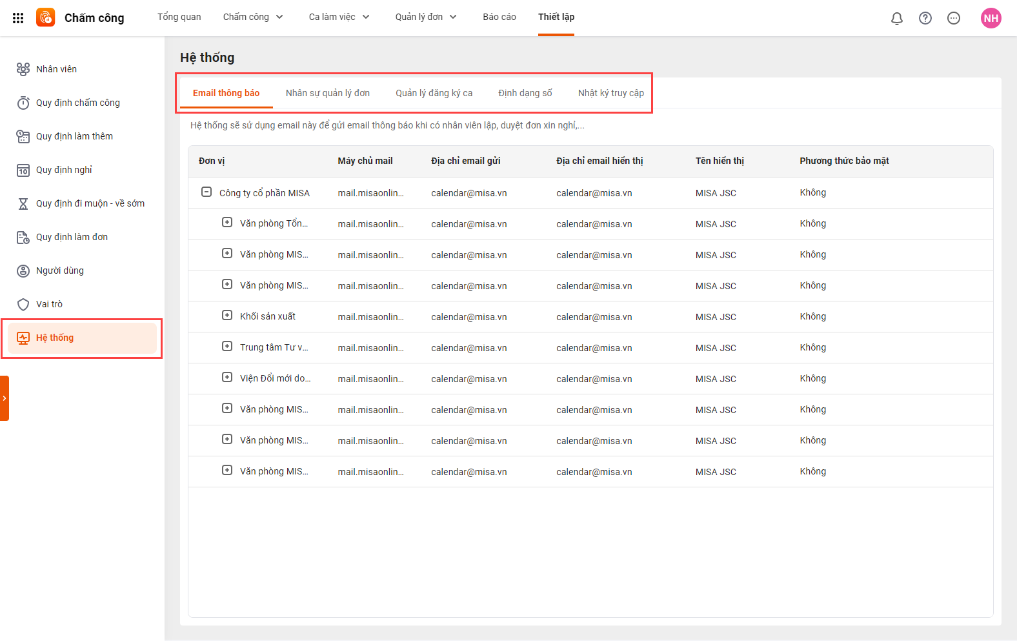Open the help question mark icon
Screen dimensions: 1017x641
[x=925, y=18]
